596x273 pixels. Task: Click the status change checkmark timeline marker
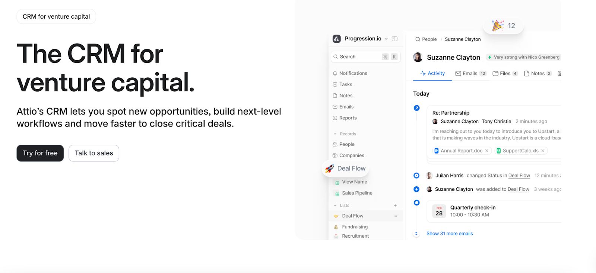(416, 176)
